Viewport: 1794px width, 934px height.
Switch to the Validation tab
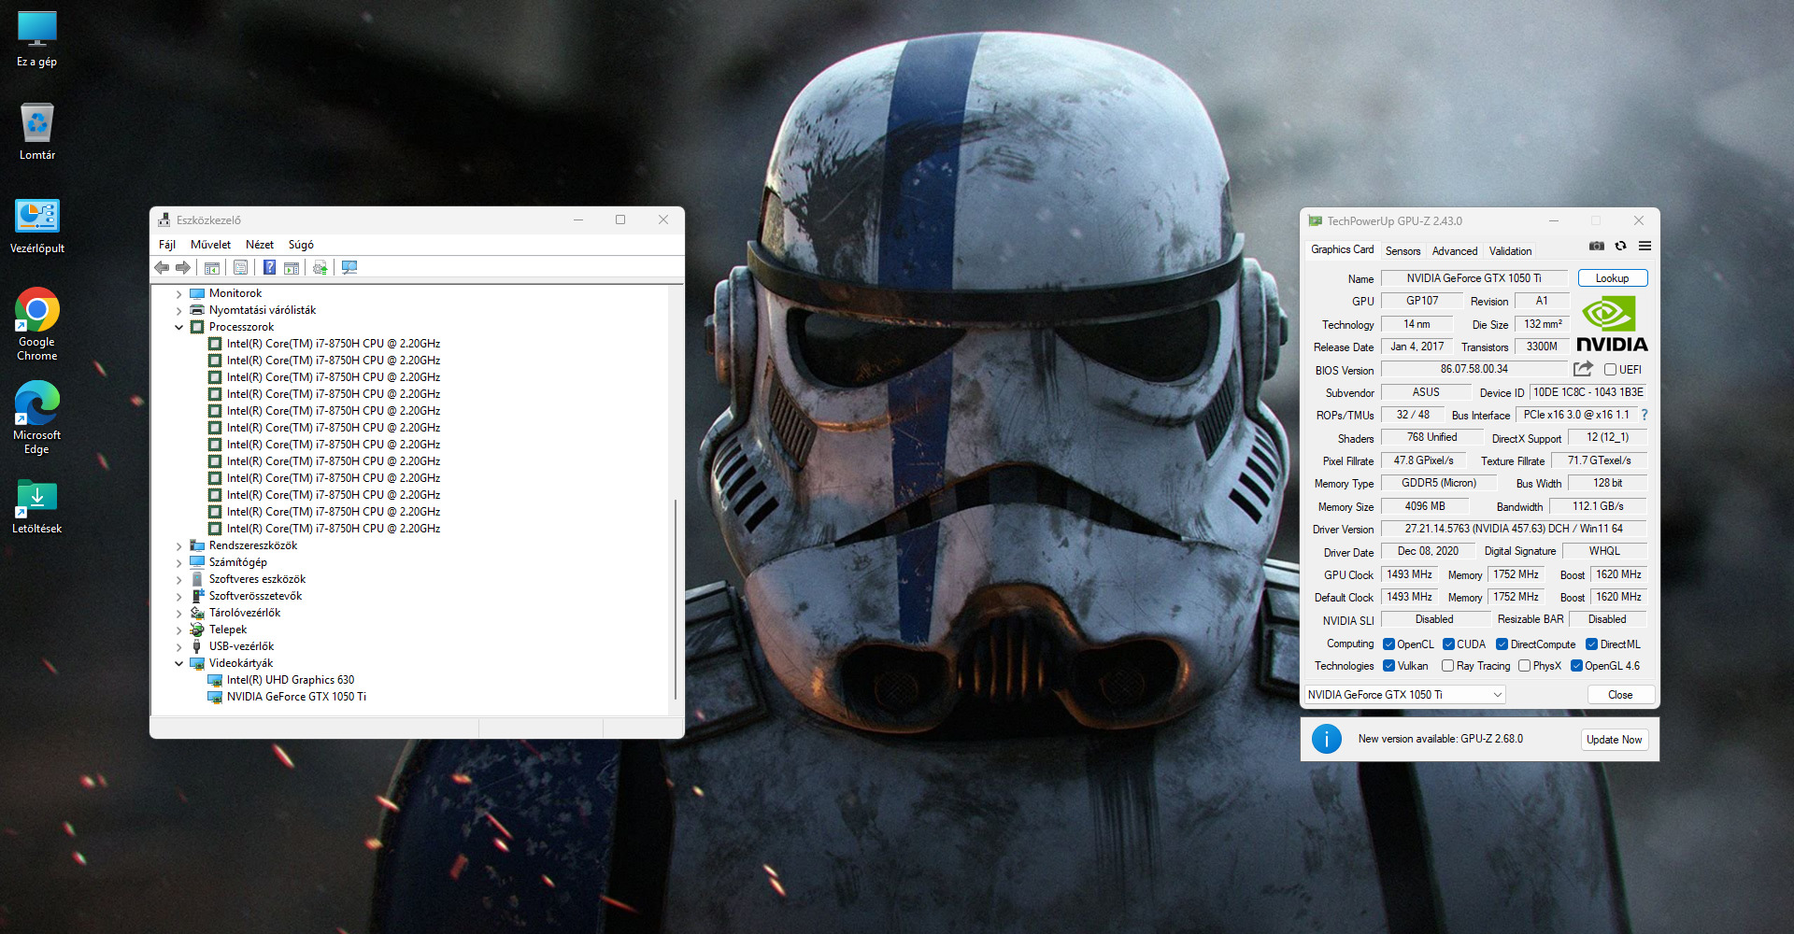coord(1510,251)
